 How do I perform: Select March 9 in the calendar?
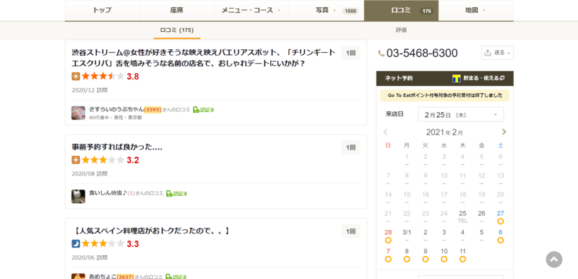pos(426,254)
